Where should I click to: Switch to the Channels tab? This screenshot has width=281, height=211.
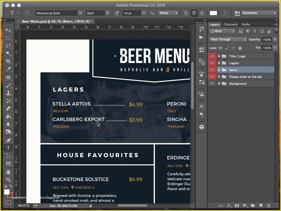point(231,25)
